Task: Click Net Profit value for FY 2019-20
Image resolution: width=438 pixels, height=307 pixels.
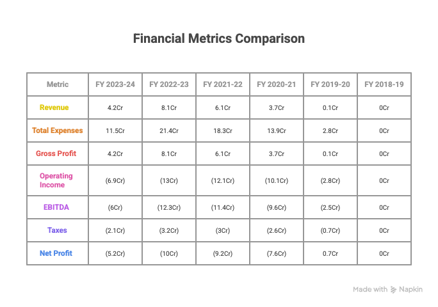Action: [330, 253]
